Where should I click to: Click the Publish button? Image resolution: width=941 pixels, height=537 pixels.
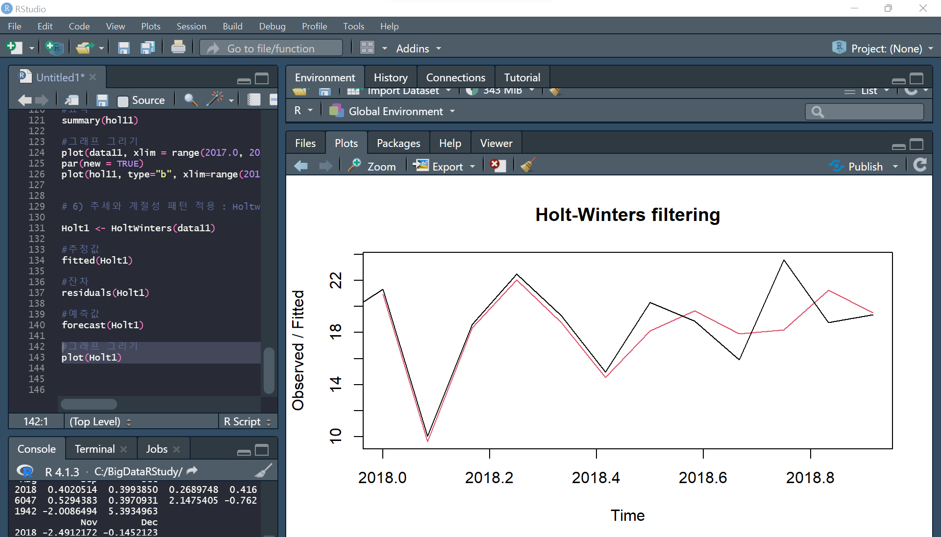point(859,167)
